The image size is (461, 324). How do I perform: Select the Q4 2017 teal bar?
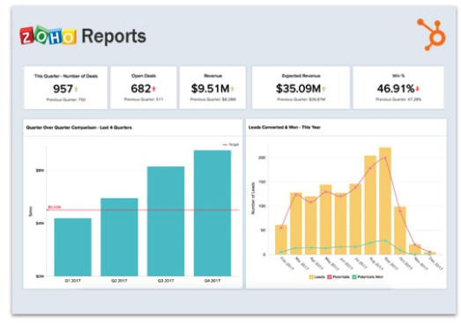click(212, 213)
